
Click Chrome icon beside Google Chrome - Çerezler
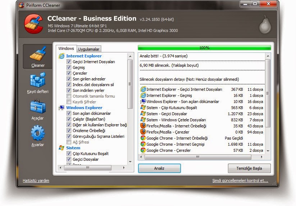point(143,150)
